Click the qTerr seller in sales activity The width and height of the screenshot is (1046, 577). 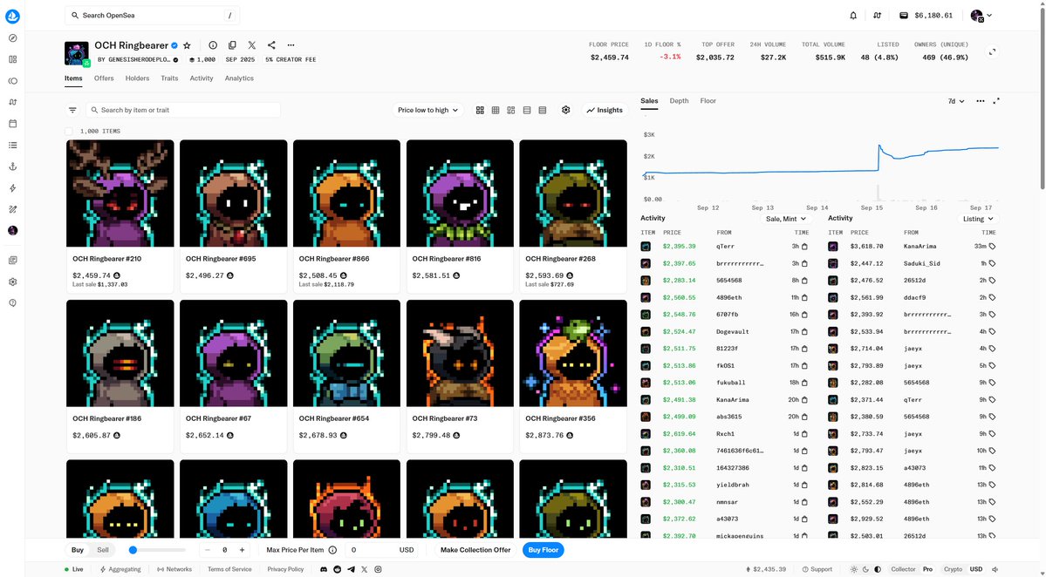click(x=725, y=247)
